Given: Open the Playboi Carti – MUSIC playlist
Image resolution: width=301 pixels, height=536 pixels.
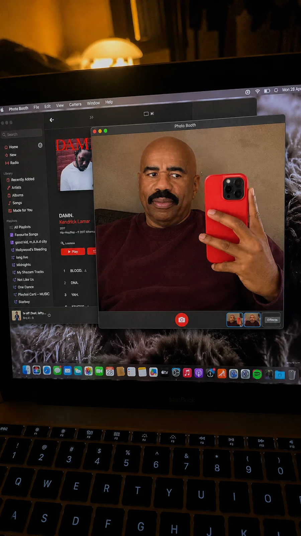Looking at the screenshot, I should point(31,294).
